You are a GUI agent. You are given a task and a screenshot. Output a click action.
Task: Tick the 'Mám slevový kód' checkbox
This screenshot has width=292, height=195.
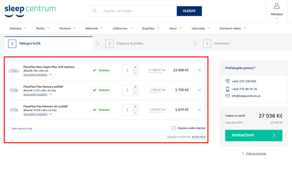pyautogui.click(x=7, y=129)
